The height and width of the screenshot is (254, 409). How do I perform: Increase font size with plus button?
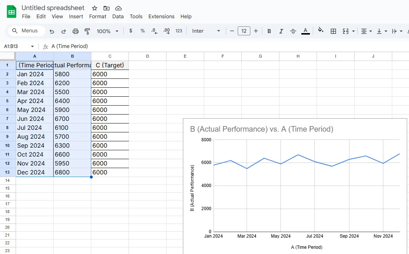pos(256,31)
